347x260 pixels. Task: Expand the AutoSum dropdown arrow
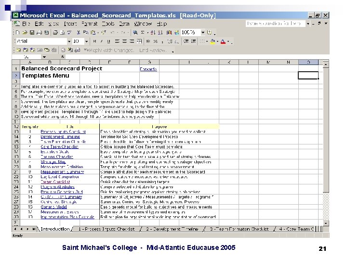coord(147,33)
